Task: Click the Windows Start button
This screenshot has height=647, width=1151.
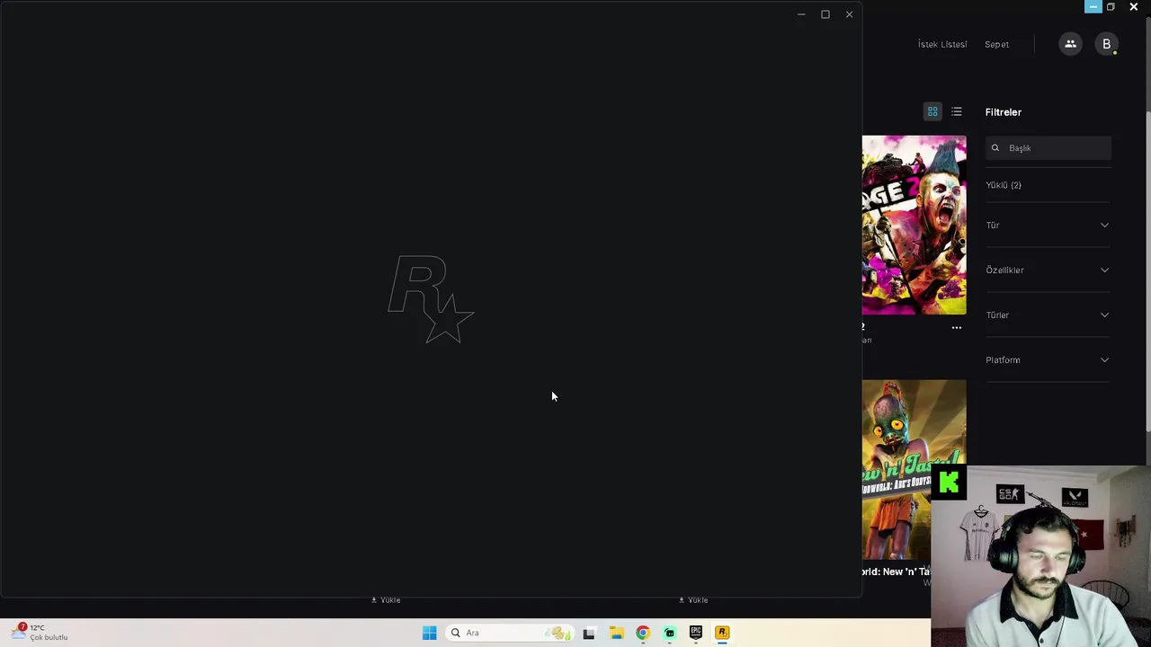Action: click(429, 633)
